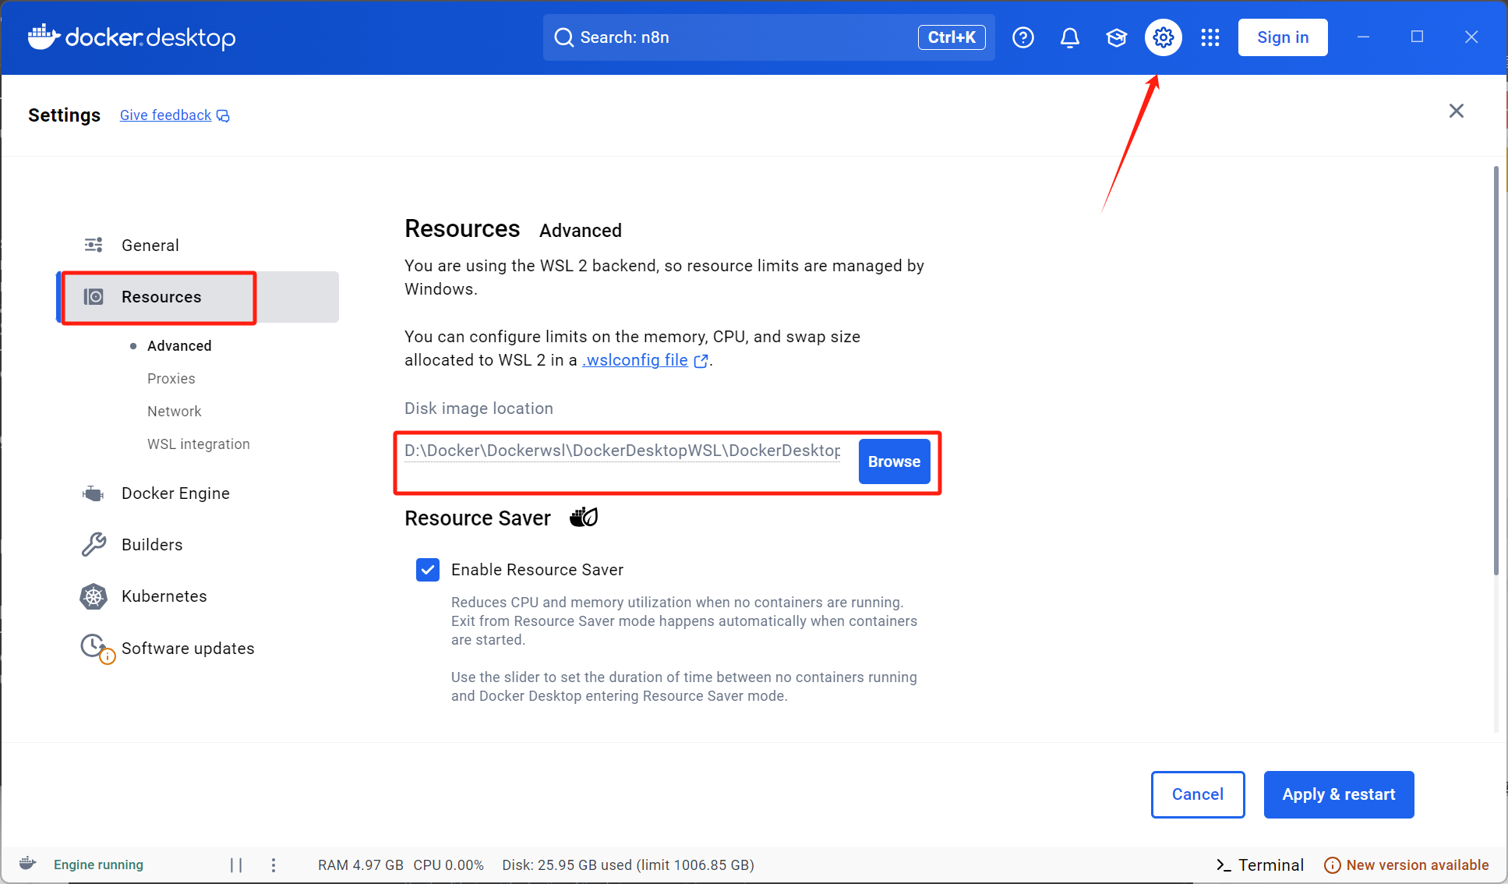1508x884 pixels.
Task: Click the Browse button
Action: coord(895,461)
